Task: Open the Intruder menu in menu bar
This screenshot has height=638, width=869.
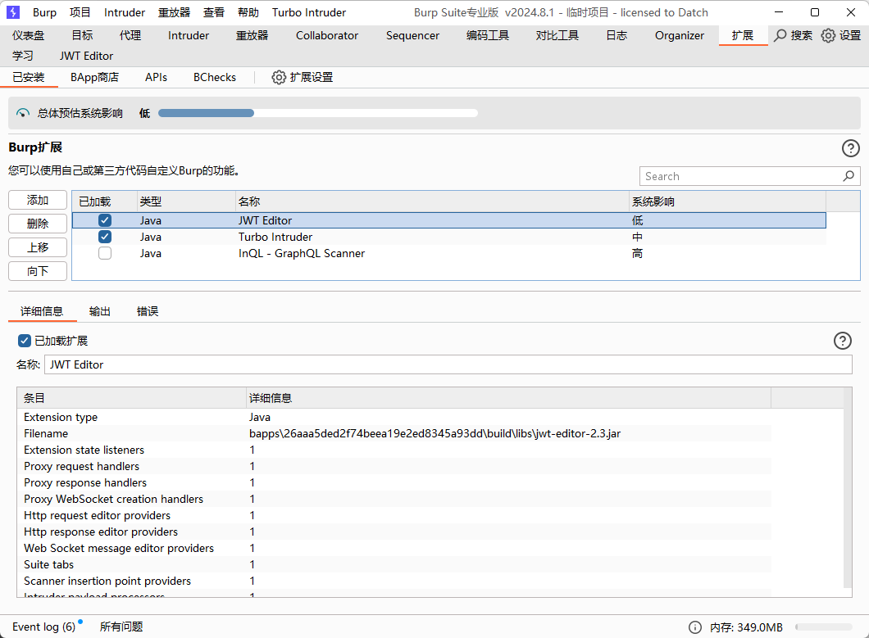Action: click(x=124, y=12)
